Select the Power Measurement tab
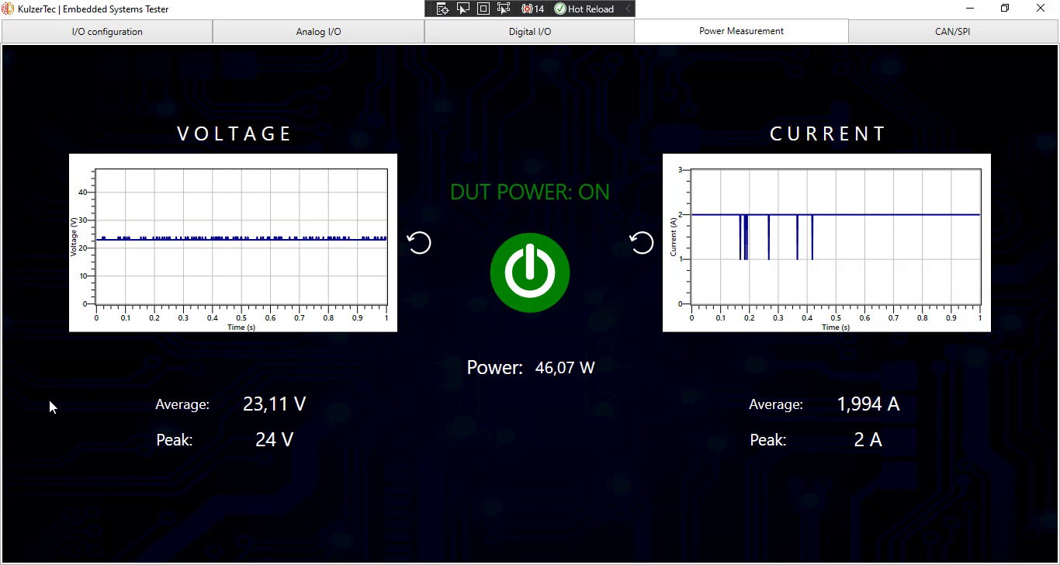Image resolution: width=1060 pixels, height=565 pixels. [x=741, y=31]
